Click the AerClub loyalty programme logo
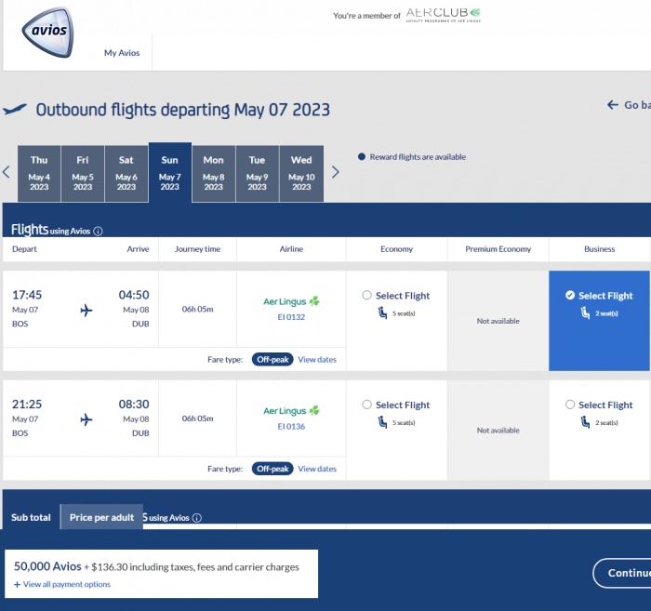 pos(443,15)
